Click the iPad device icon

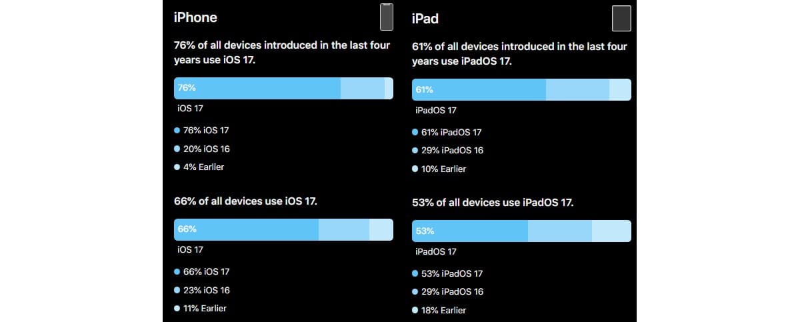[621, 18]
